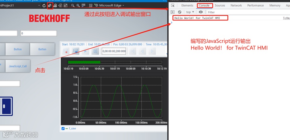
Task: Clear console with the circle-slash icon
Action: (x=180, y=12)
